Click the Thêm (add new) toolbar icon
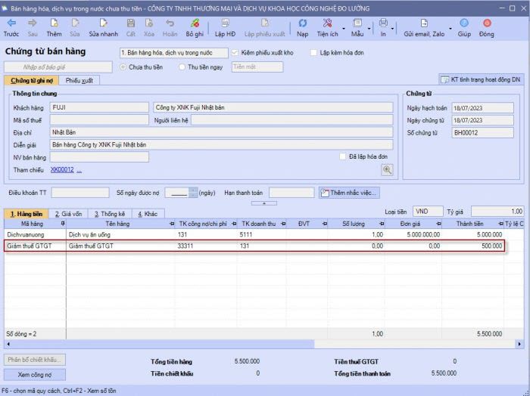Viewport: 530px width, 396px height. [54, 23]
